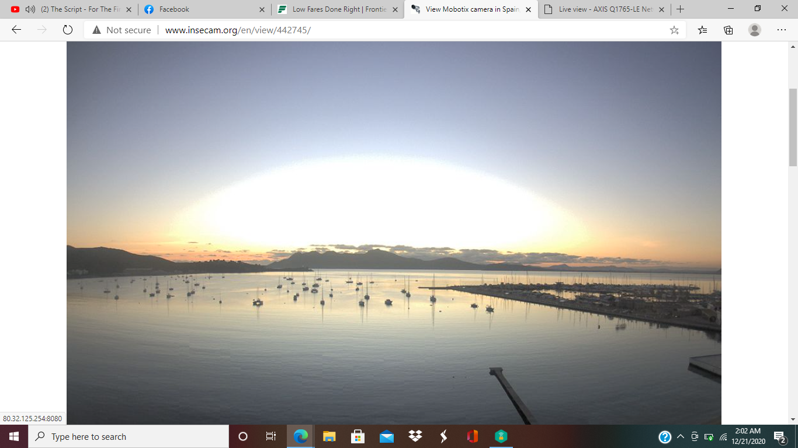Screen dimensions: 798x448
Task: Click the Not secure site info indicator
Action: [122, 30]
